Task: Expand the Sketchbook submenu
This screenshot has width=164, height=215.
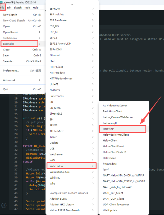Action: point(22,38)
